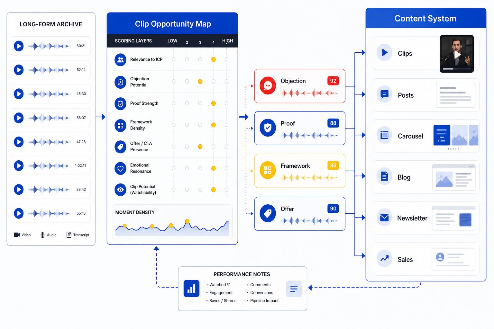Open the Objection clip score badge 92
494x329 pixels.
point(333,81)
